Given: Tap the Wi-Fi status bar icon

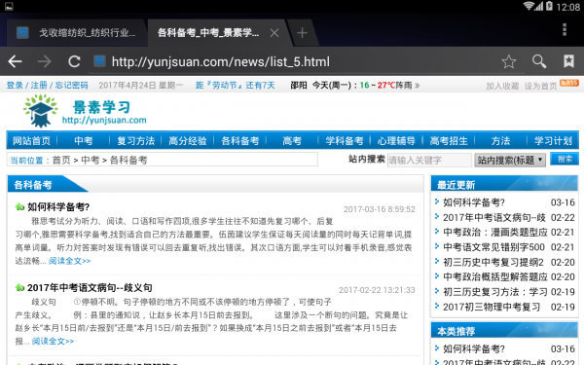Looking at the screenshot, I should tap(529, 7).
